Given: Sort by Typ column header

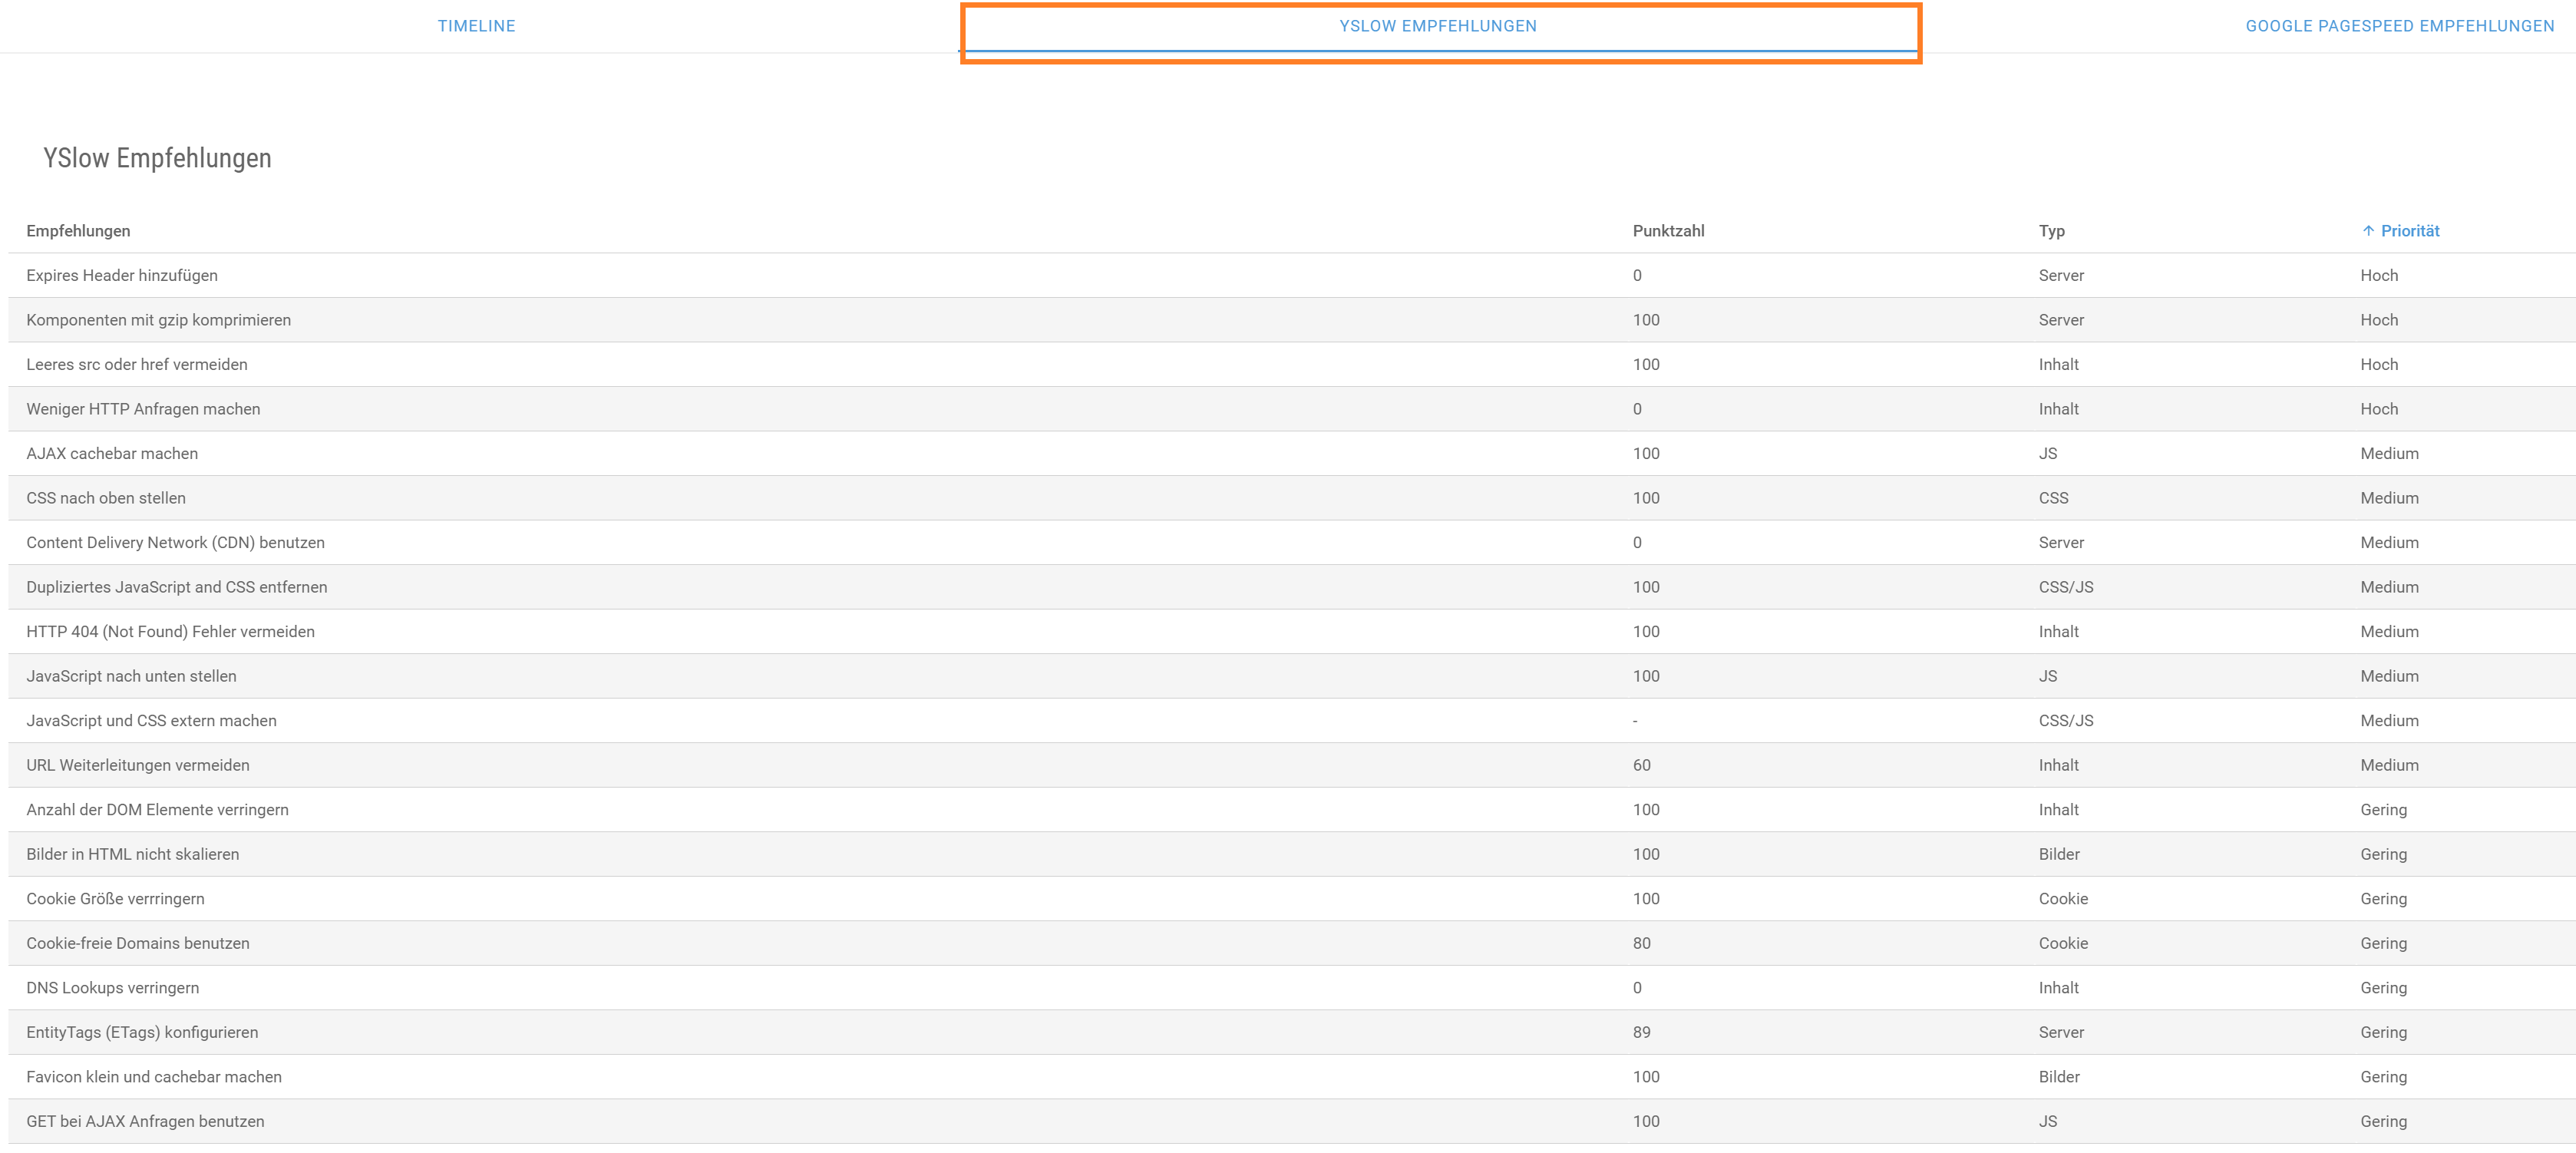Looking at the screenshot, I should (2051, 231).
